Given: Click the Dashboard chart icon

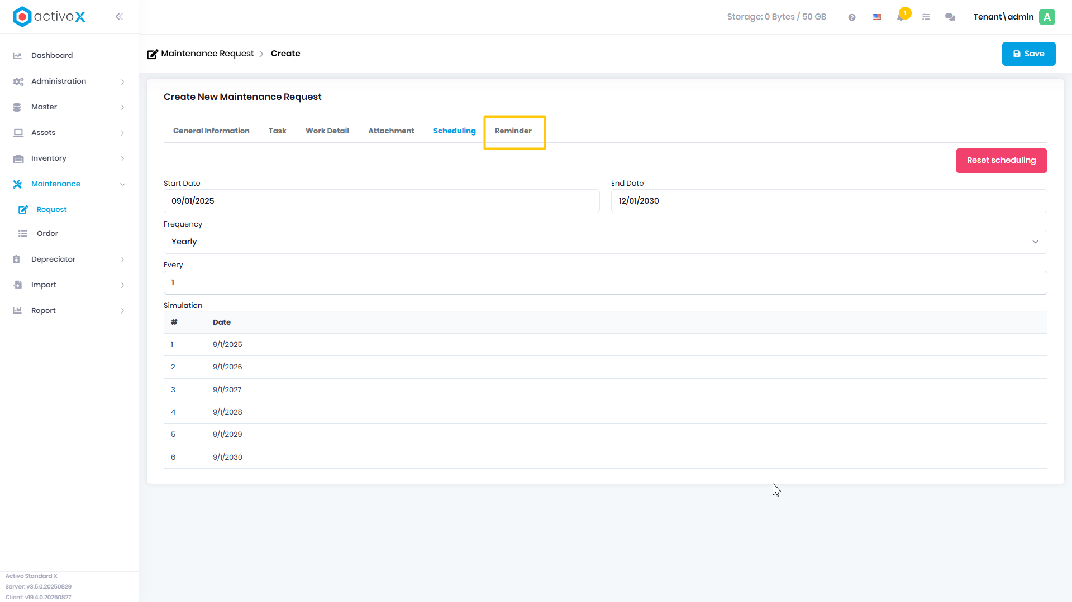Looking at the screenshot, I should 18,55.
